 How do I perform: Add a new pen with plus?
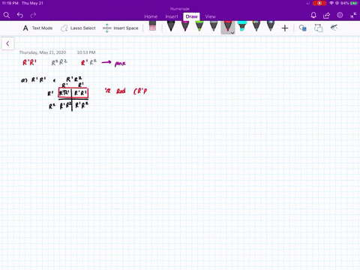point(285,28)
